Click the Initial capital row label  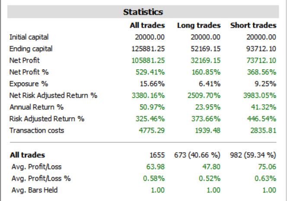(x=29, y=37)
